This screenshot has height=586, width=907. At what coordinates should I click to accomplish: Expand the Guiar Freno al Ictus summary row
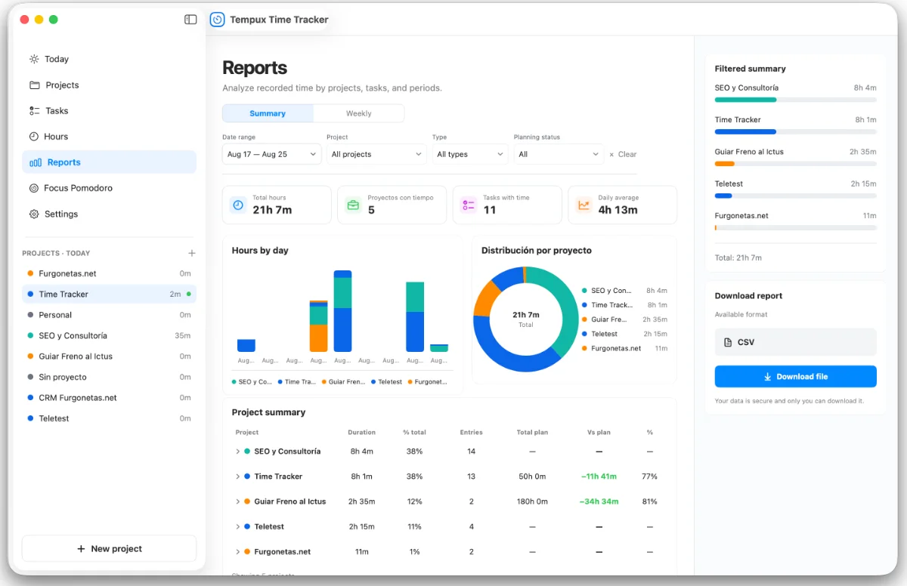[237, 501]
